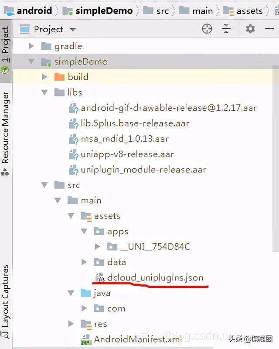Expand the res folder arrow
The height and width of the screenshot is (349, 279).
71,324
